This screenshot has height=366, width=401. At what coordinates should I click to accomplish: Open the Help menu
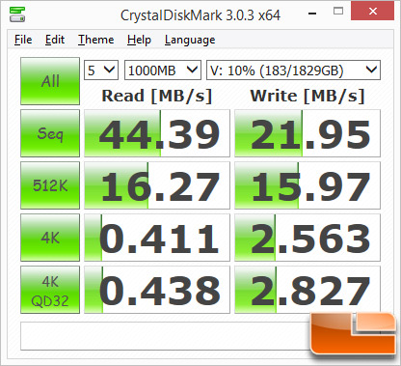point(139,40)
